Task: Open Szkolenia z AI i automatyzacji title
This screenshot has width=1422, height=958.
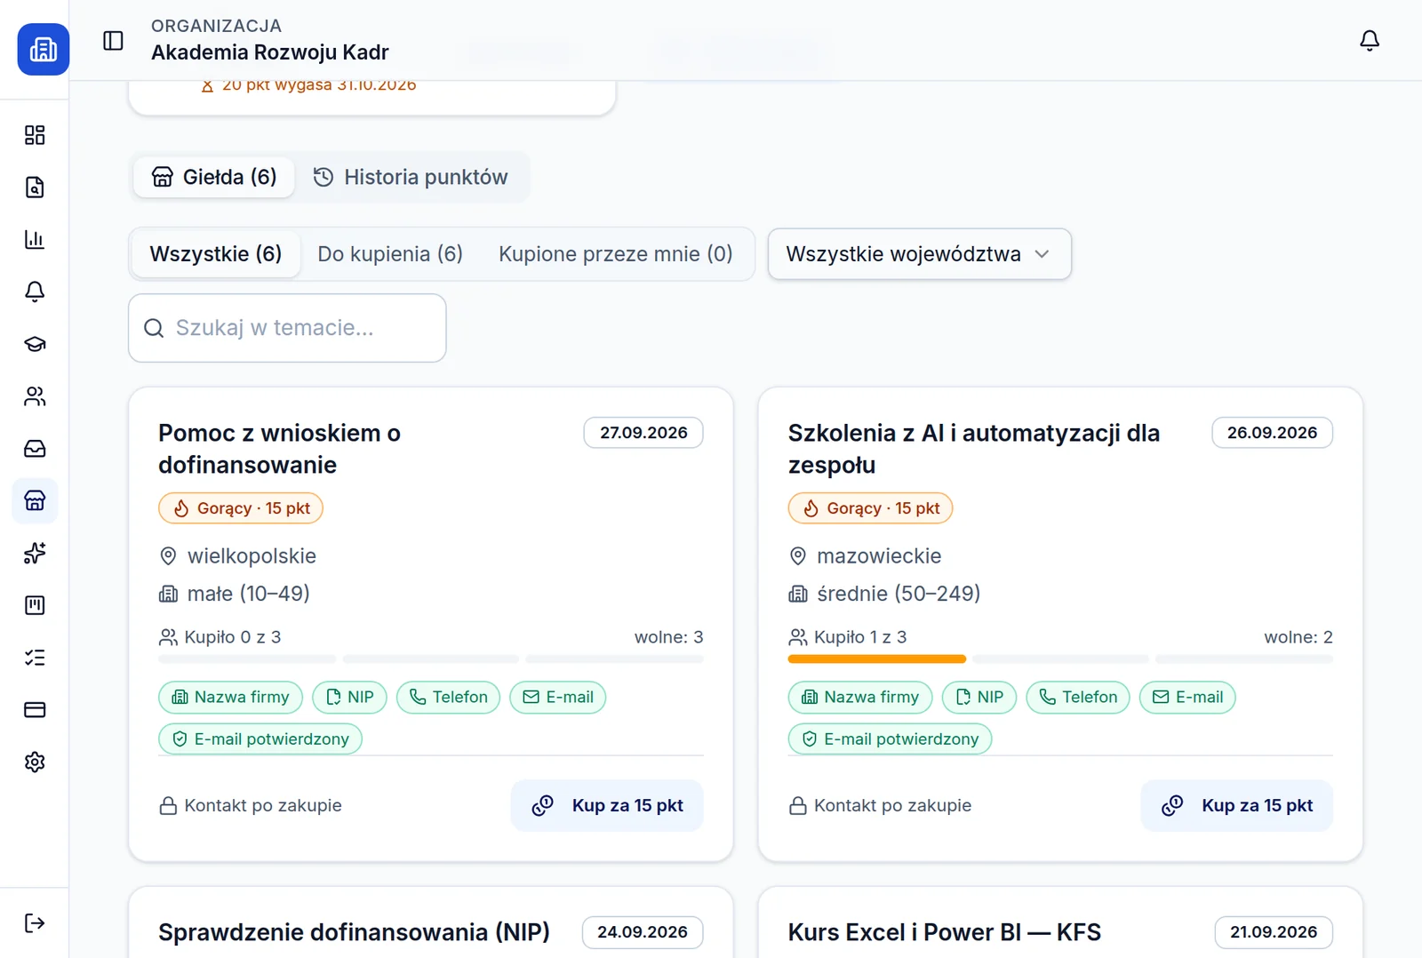Action: (974, 449)
